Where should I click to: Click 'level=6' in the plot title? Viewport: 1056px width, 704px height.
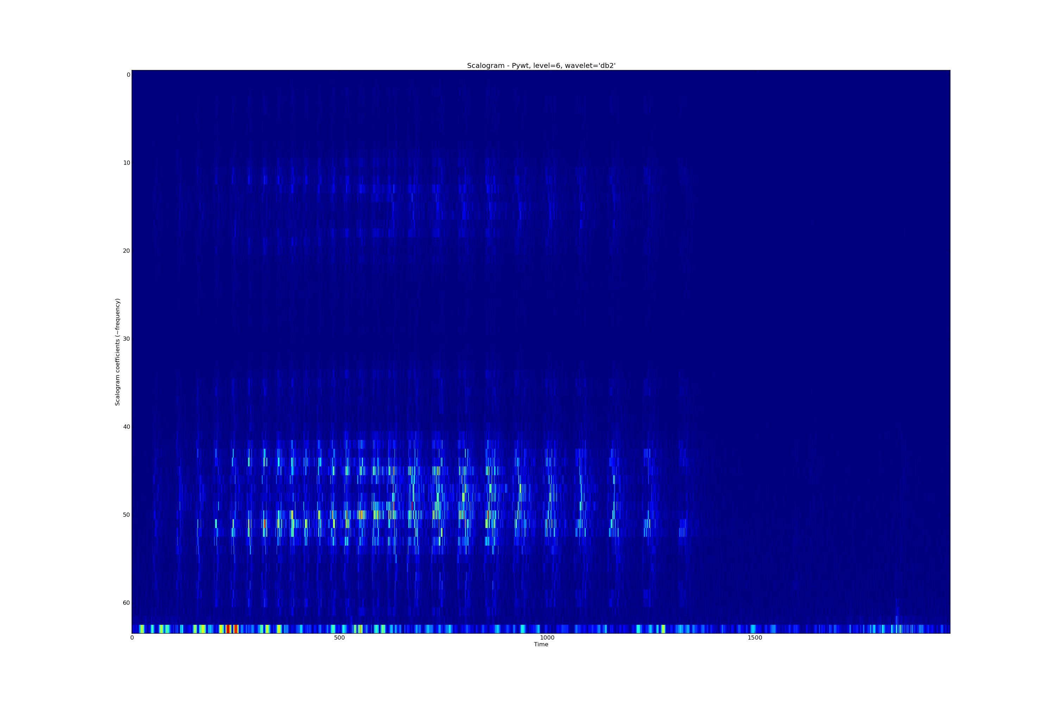547,65
